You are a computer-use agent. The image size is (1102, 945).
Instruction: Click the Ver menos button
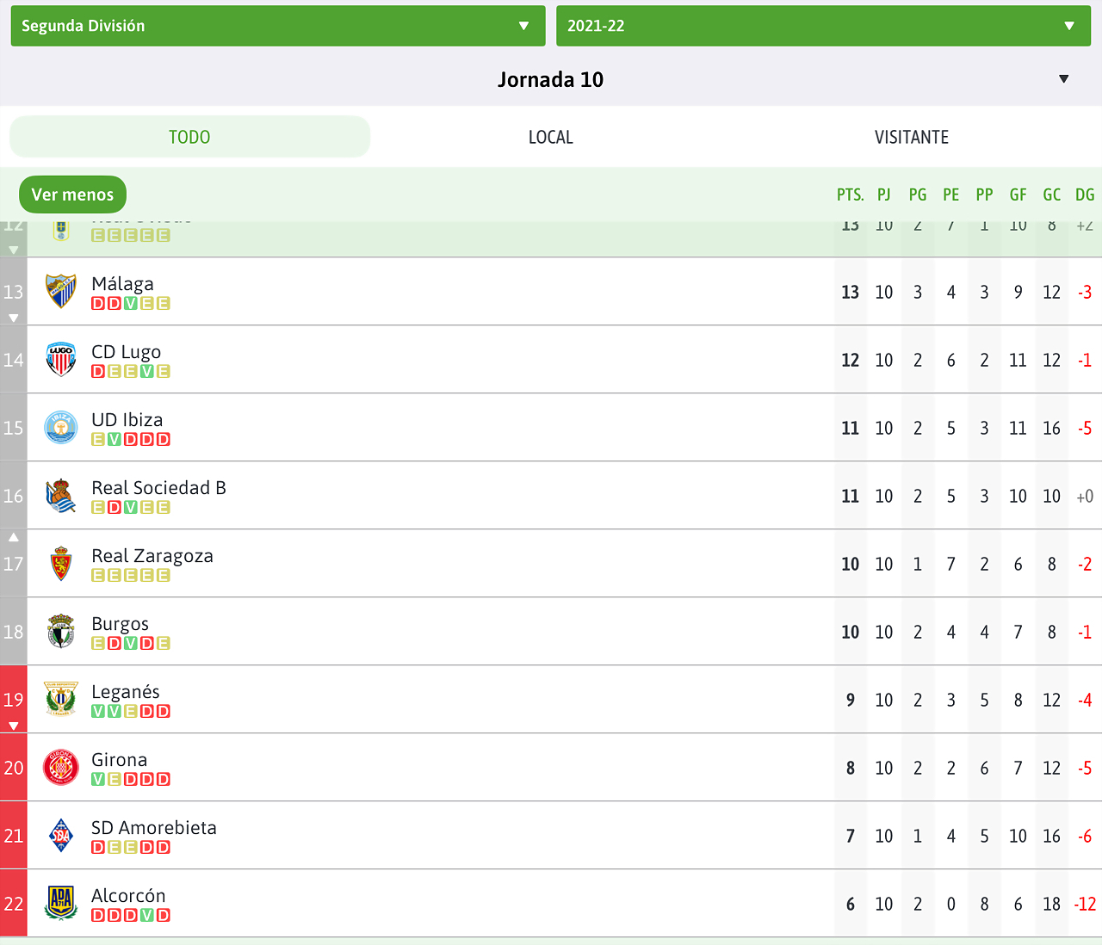tap(72, 195)
